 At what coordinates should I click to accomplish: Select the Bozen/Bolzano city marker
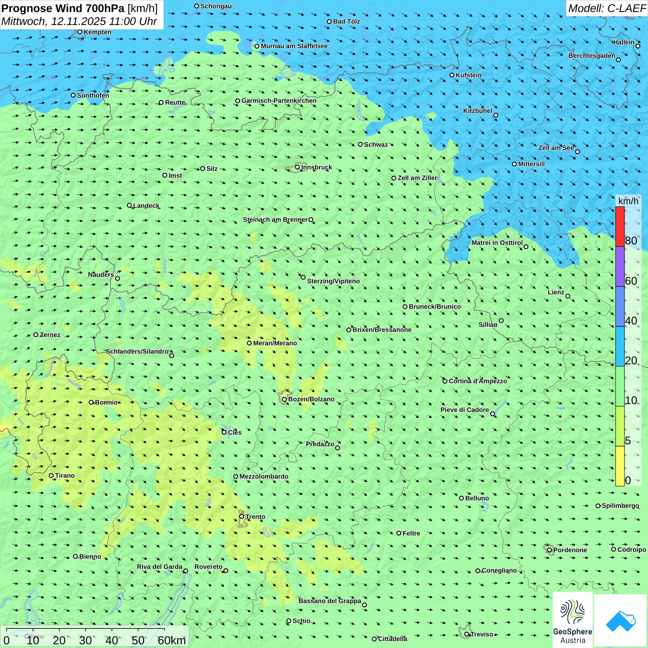(284, 399)
